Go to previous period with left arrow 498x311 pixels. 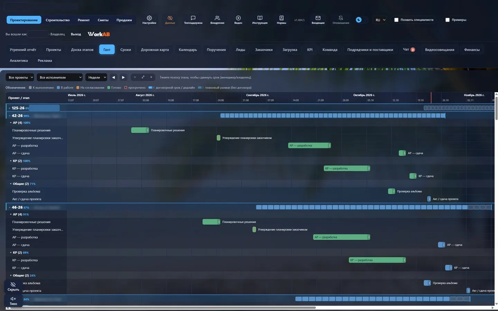(113, 77)
